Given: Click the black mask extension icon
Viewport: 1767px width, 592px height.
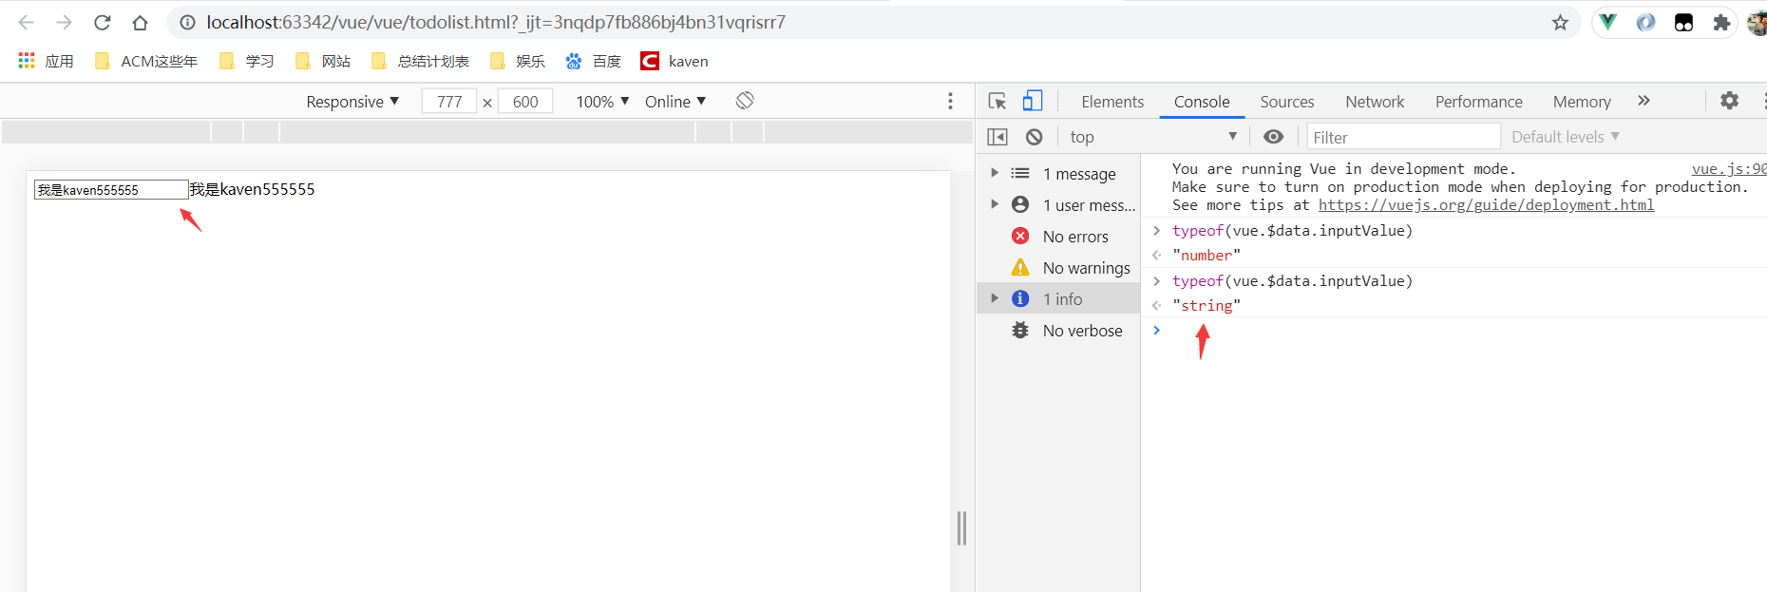Looking at the screenshot, I should (x=1683, y=22).
